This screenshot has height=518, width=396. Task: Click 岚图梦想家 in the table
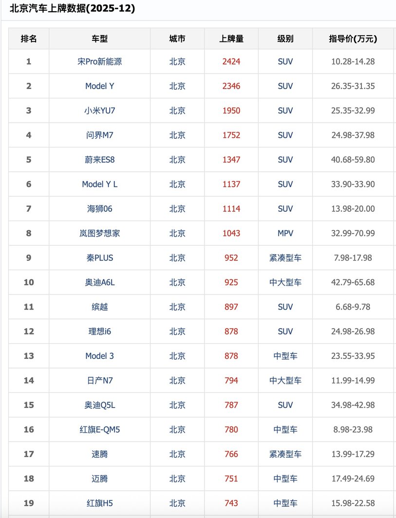click(x=99, y=233)
